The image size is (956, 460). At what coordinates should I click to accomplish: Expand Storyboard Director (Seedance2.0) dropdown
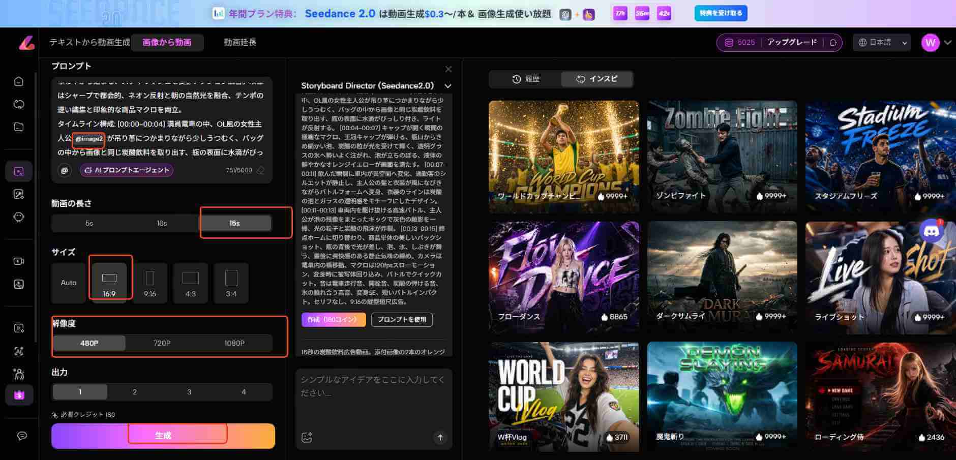click(x=447, y=86)
